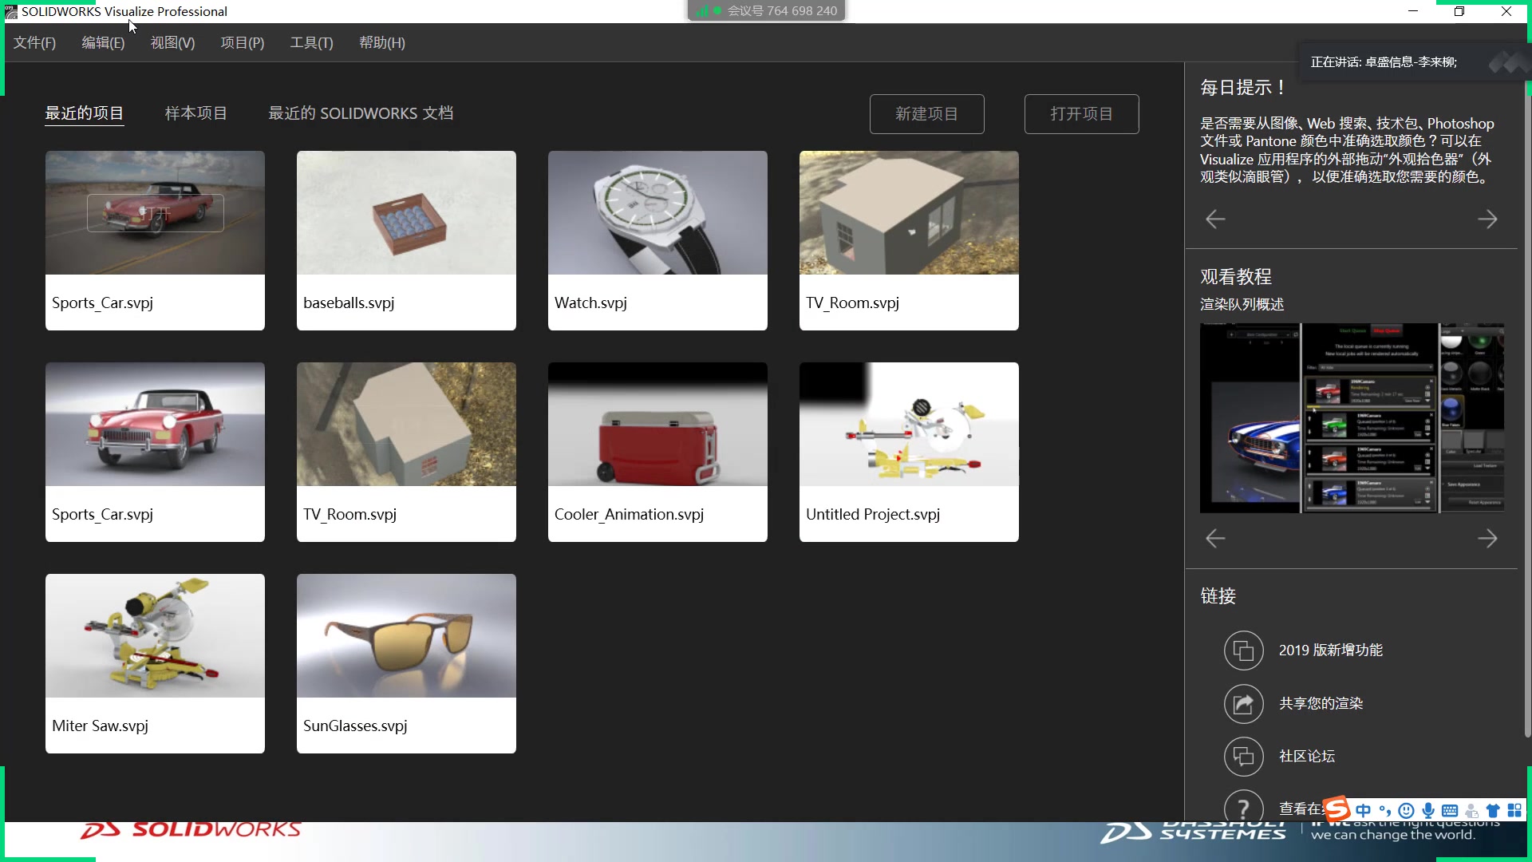Open the Miter Saw.svpj project thumbnail
The height and width of the screenshot is (862, 1532).
click(x=155, y=635)
